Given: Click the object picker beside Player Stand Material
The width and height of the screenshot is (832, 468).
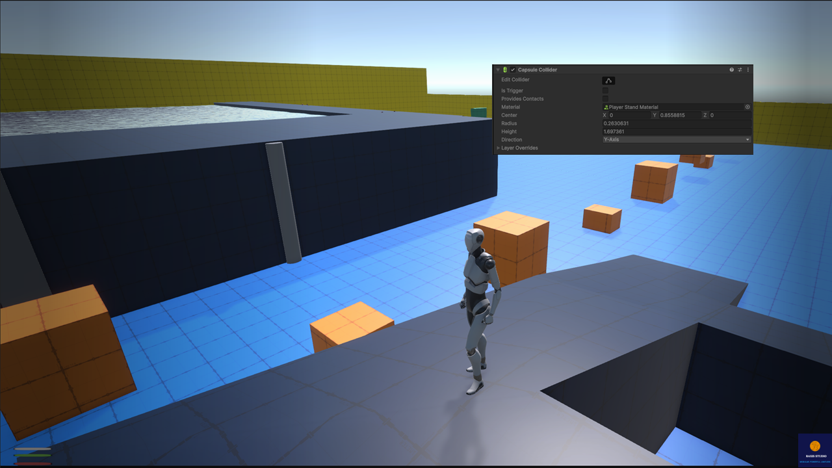Looking at the screenshot, I should 747,107.
